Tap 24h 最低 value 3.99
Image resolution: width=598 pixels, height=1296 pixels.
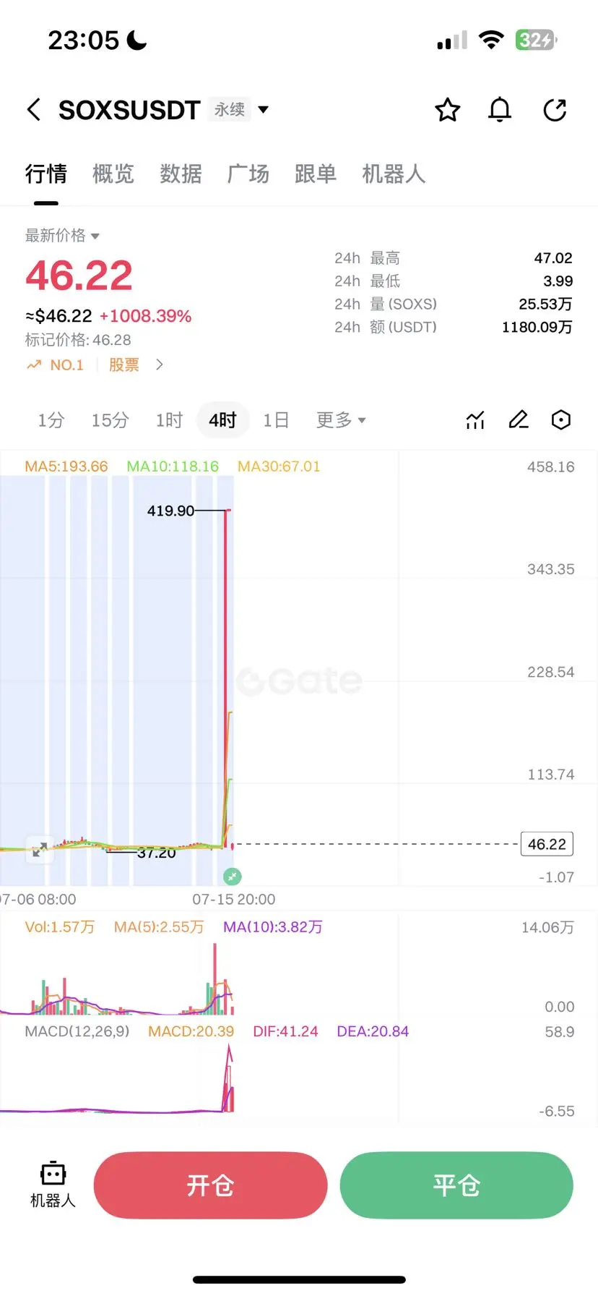pos(558,281)
